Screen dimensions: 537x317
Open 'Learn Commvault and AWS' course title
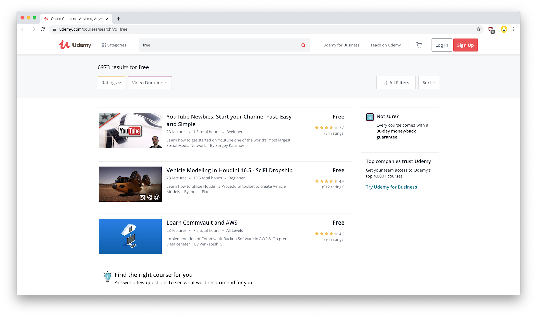tap(202, 223)
